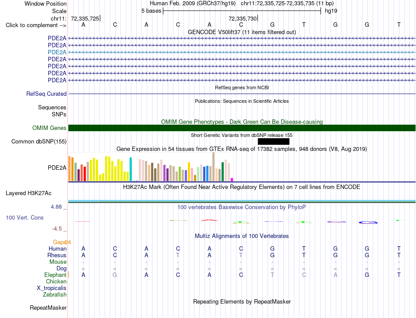Open the Layered H3K27Ac track settings label
This screenshot has height=318, width=416.
28,193
